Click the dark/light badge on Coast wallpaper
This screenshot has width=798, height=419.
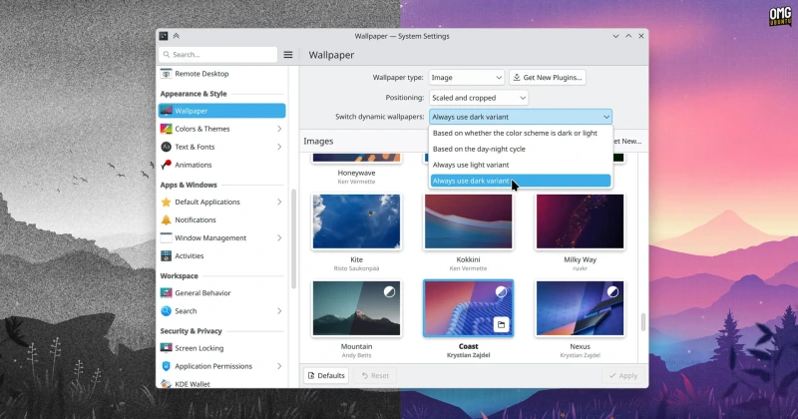point(502,291)
